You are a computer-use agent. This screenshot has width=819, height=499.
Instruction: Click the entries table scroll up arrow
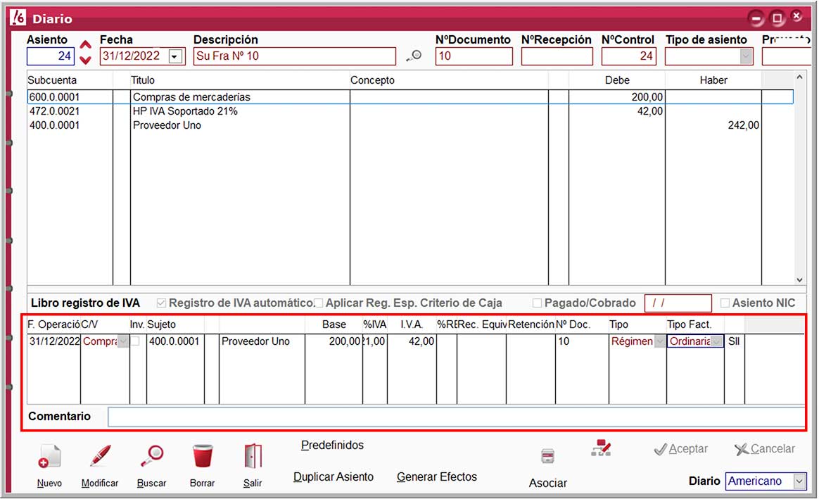pos(799,77)
